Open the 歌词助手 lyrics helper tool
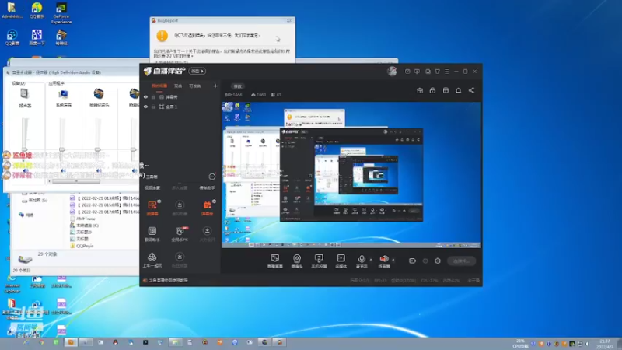Screen dimensions: 622x350 152,234
